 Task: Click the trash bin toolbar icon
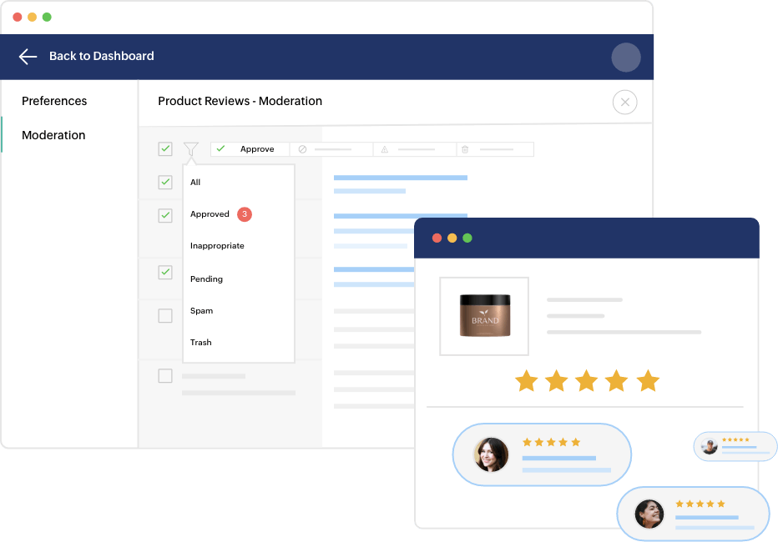coord(465,149)
